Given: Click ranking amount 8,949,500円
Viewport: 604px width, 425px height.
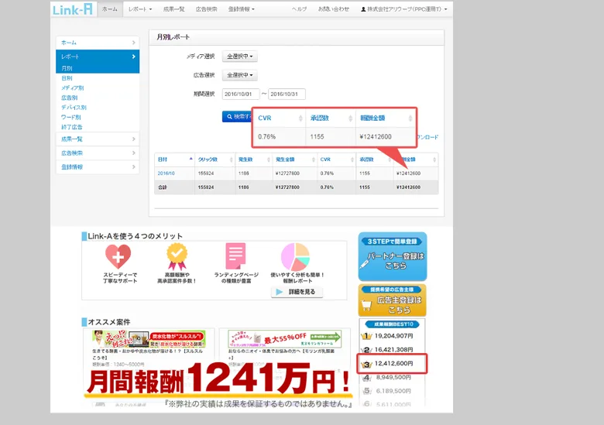Looking at the screenshot, I should [393, 377].
